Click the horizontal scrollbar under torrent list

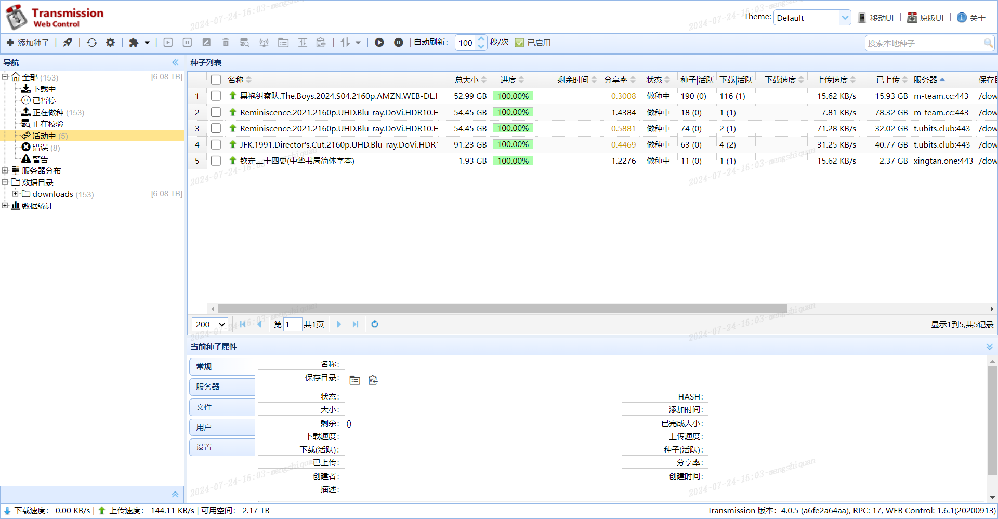pyautogui.click(x=502, y=309)
